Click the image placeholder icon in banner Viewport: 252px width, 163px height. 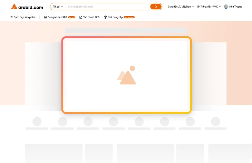(126, 75)
